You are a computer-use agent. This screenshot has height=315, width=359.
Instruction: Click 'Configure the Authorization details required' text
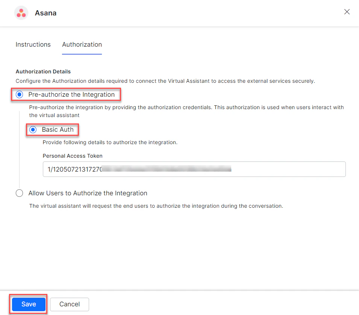[165, 81]
